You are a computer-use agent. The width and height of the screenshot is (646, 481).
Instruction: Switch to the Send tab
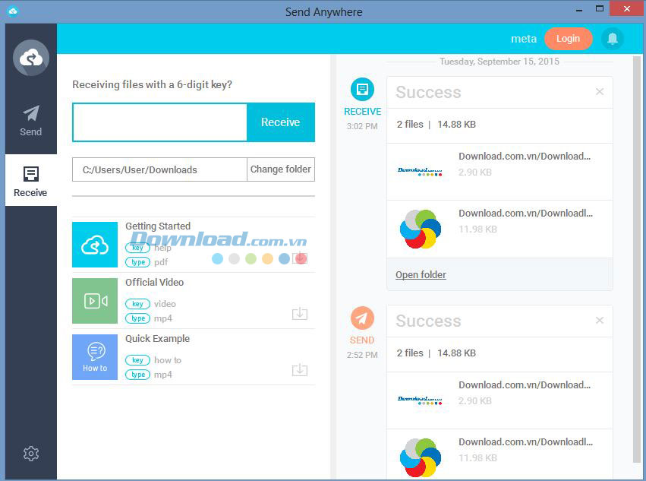click(31, 122)
